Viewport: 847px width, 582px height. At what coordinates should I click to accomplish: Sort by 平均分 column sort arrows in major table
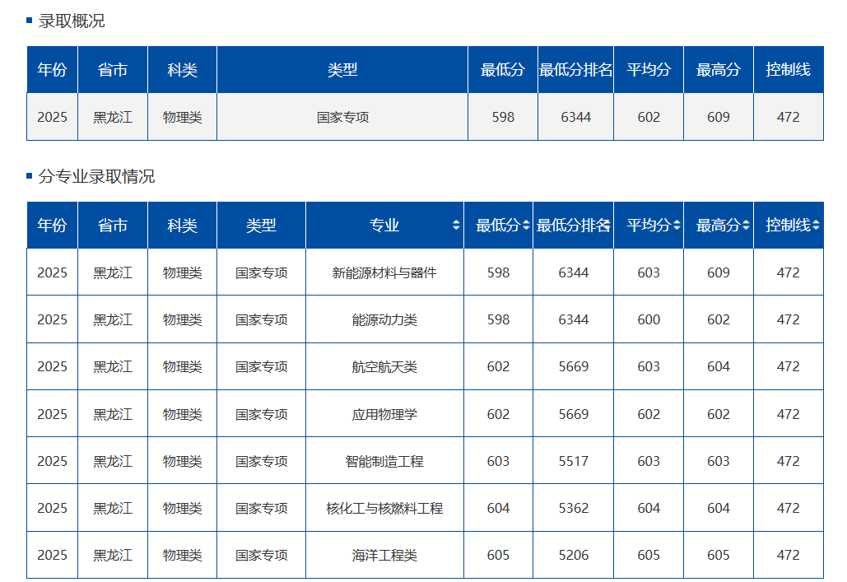677,226
